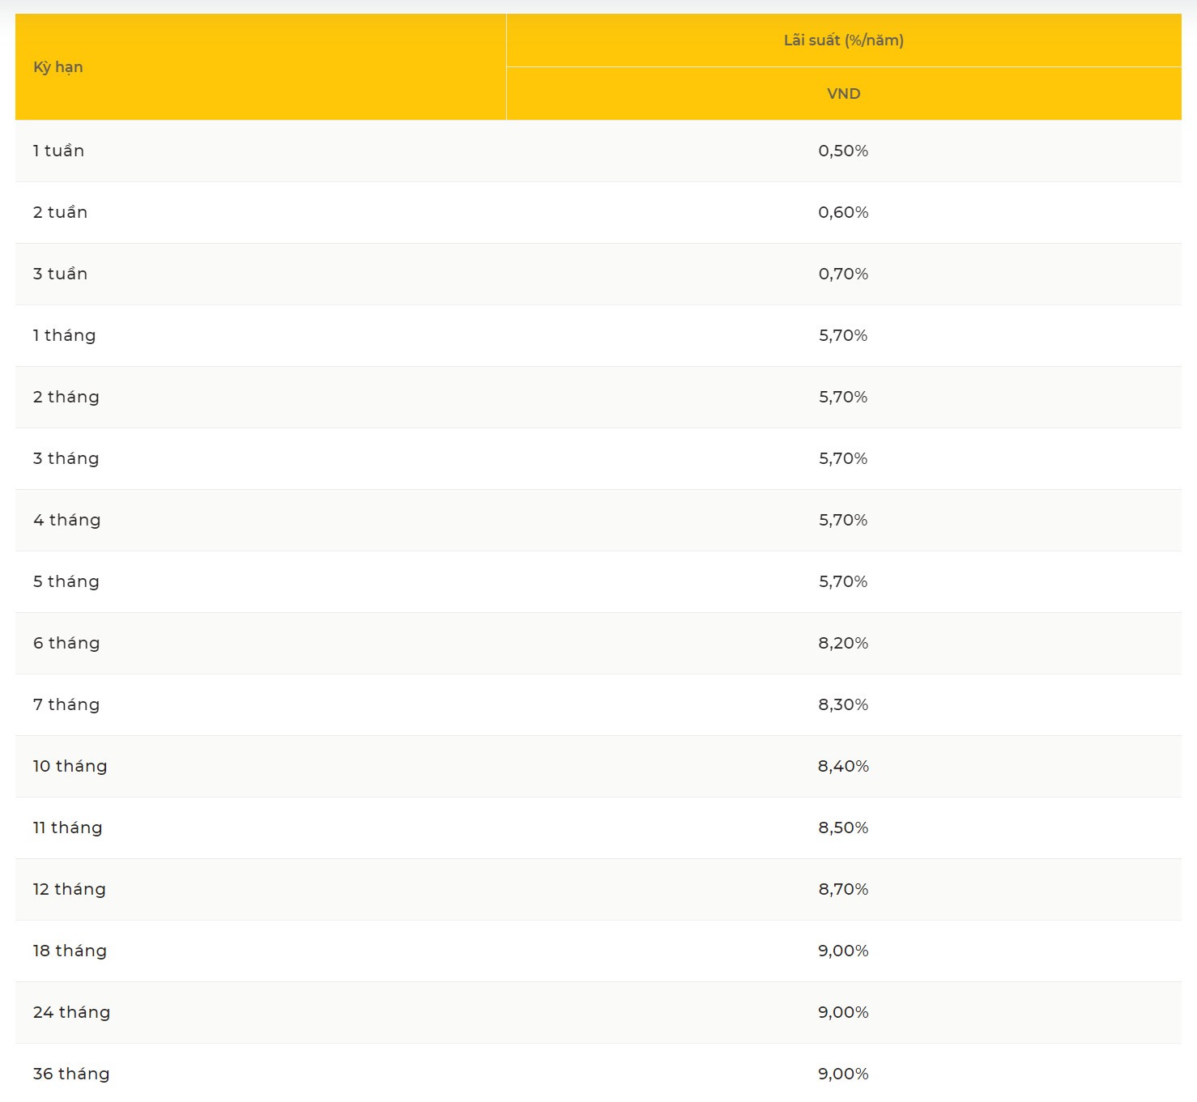Select the '3 tuần' term cell
This screenshot has width=1197, height=1102.
(x=261, y=274)
